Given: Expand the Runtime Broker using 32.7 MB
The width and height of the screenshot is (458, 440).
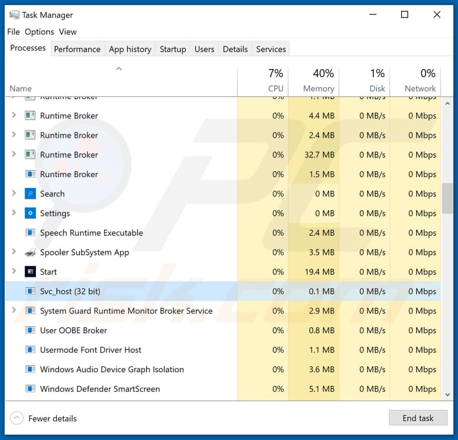Looking at the screenshot, I should pos(14,154).
